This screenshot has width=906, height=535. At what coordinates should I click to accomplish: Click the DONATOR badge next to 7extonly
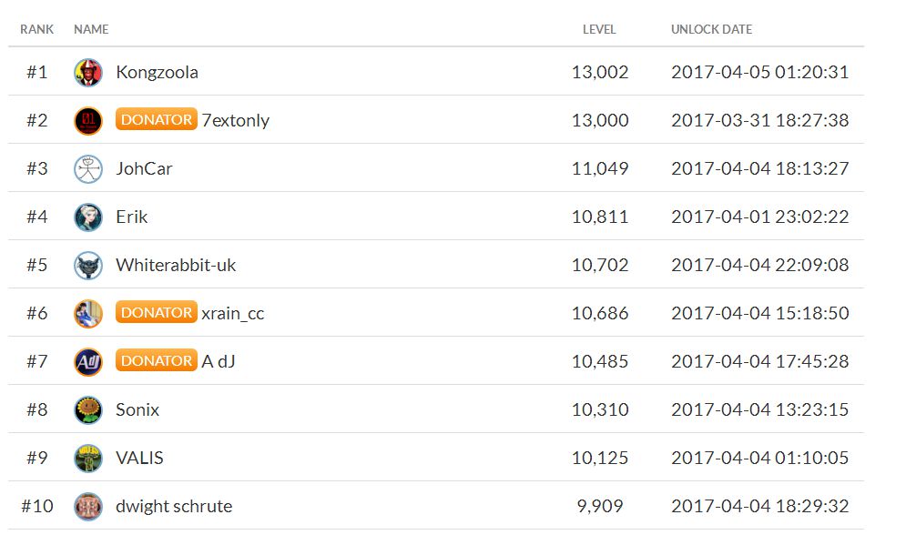[155, 119]
